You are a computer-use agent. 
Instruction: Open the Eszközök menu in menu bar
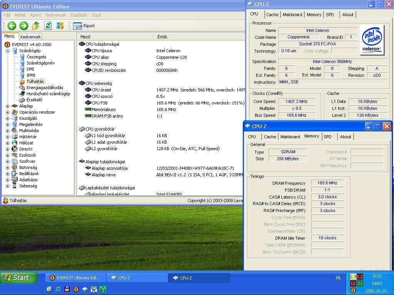(x=79, y=15)
